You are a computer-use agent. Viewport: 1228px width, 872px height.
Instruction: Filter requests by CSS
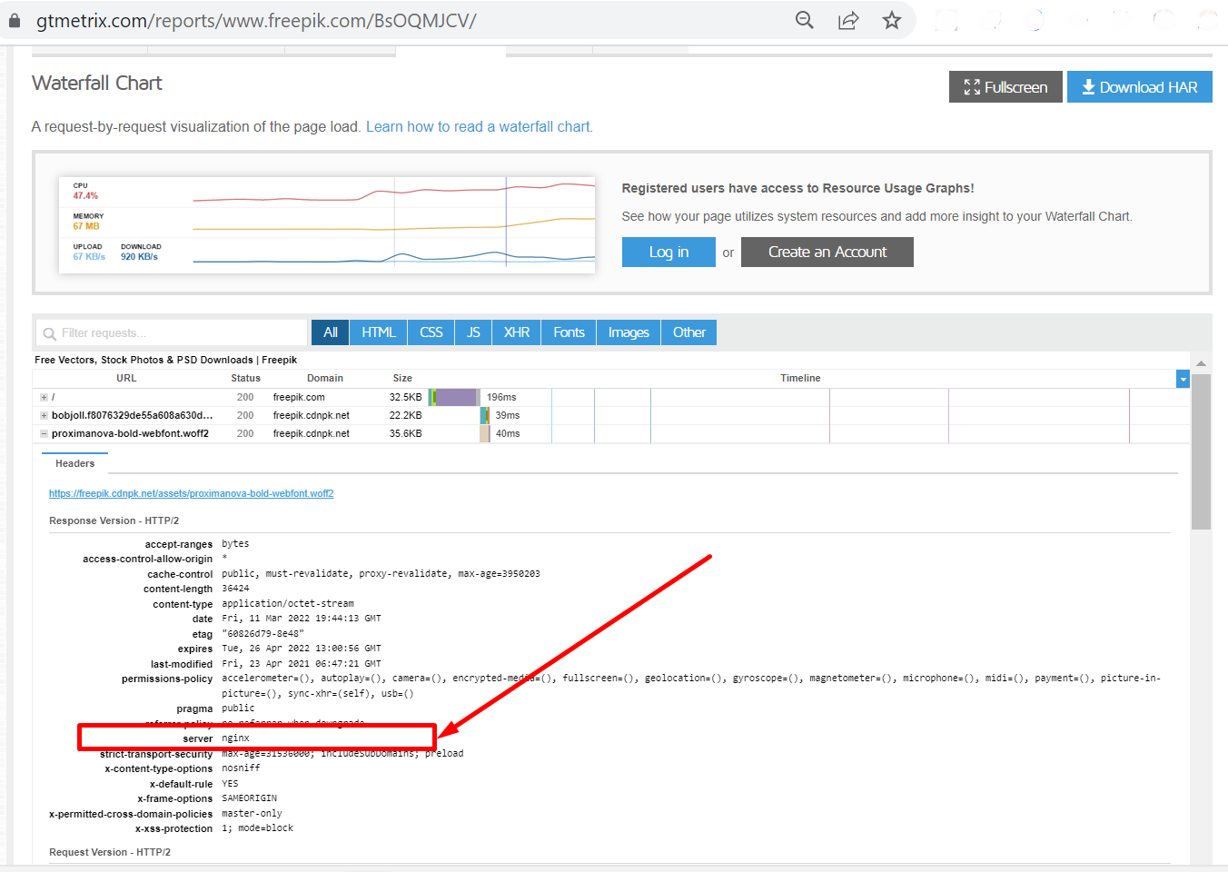tap(431, 332)
